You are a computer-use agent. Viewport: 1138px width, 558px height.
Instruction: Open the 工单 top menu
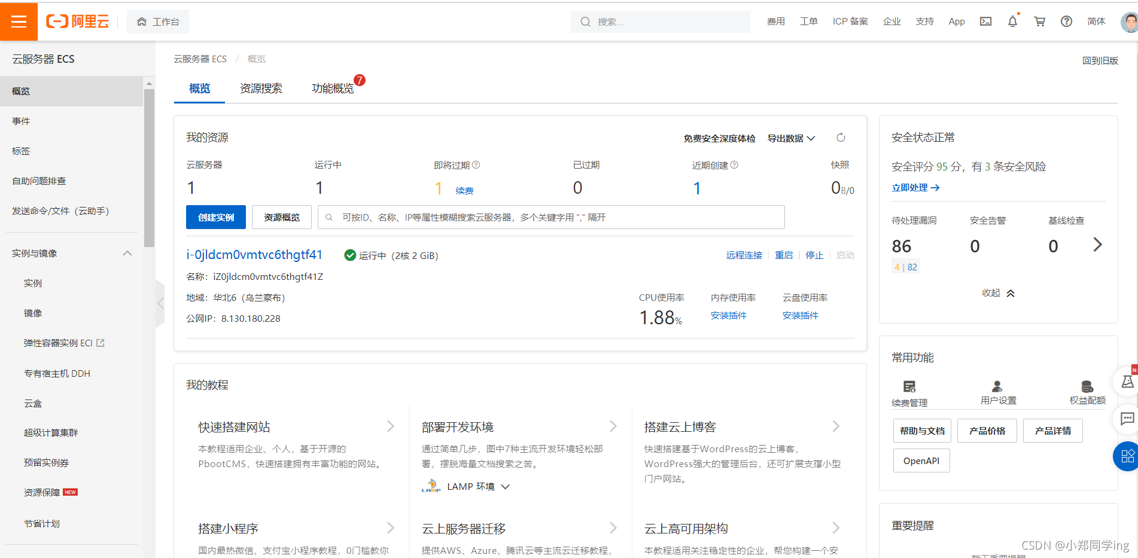pos(809,22)
